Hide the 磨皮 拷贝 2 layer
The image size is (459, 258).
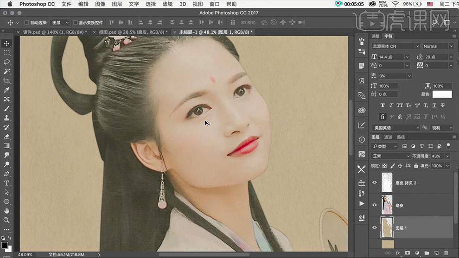pyautogui.click(x=375, y=182)
